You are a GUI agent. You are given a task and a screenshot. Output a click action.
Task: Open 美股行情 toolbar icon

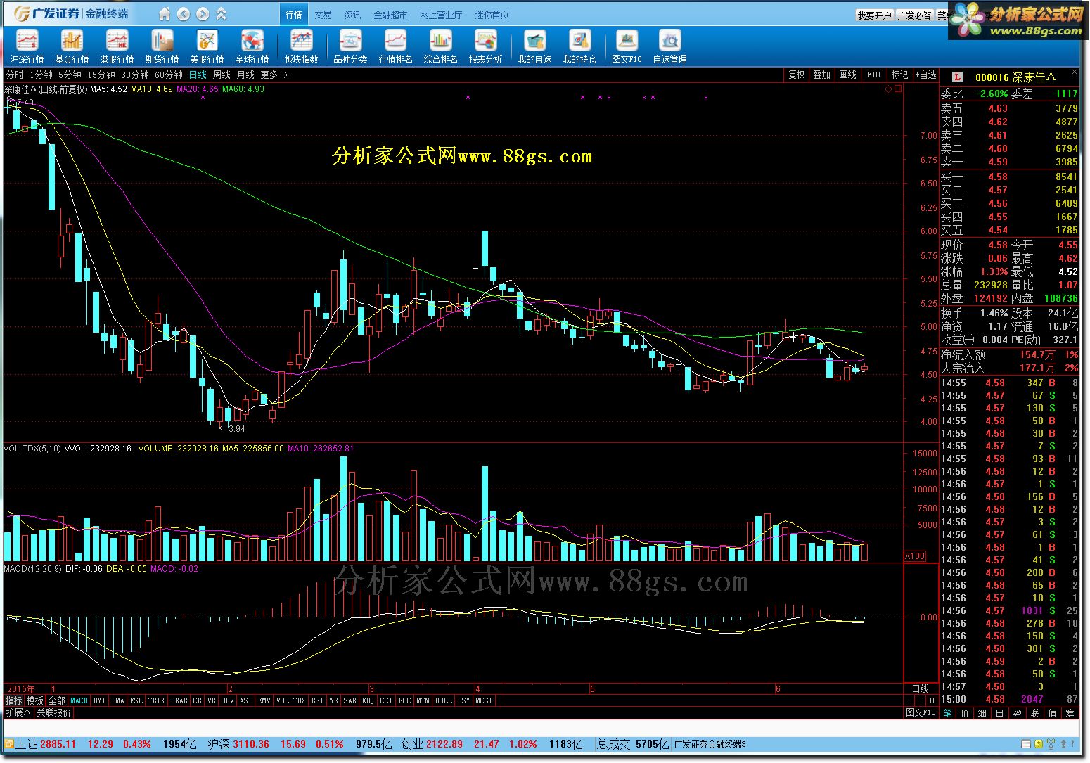207,47
